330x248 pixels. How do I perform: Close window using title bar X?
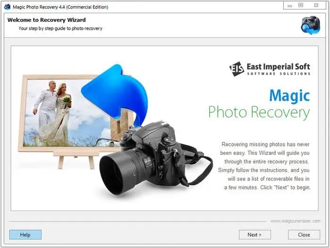(316, 5)
